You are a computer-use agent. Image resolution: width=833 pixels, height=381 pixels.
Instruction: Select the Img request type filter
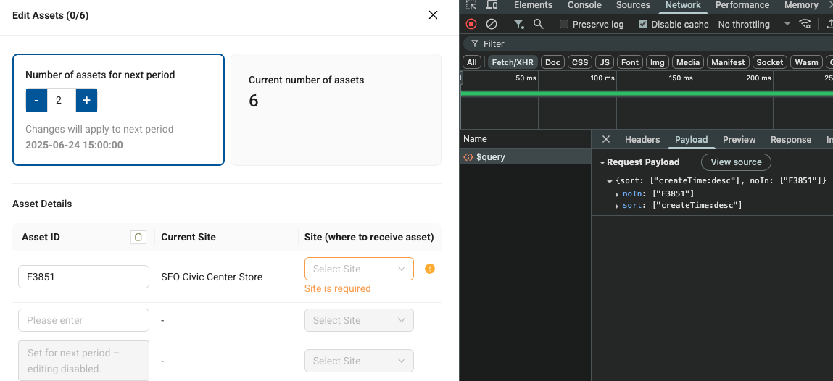coord(657,62)
